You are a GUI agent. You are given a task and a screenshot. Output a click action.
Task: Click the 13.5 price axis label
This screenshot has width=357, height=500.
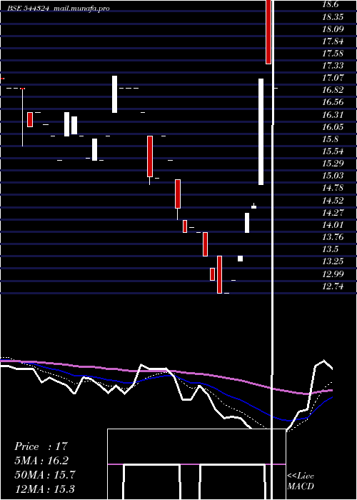pyautogui.click(x=330, y=249)
